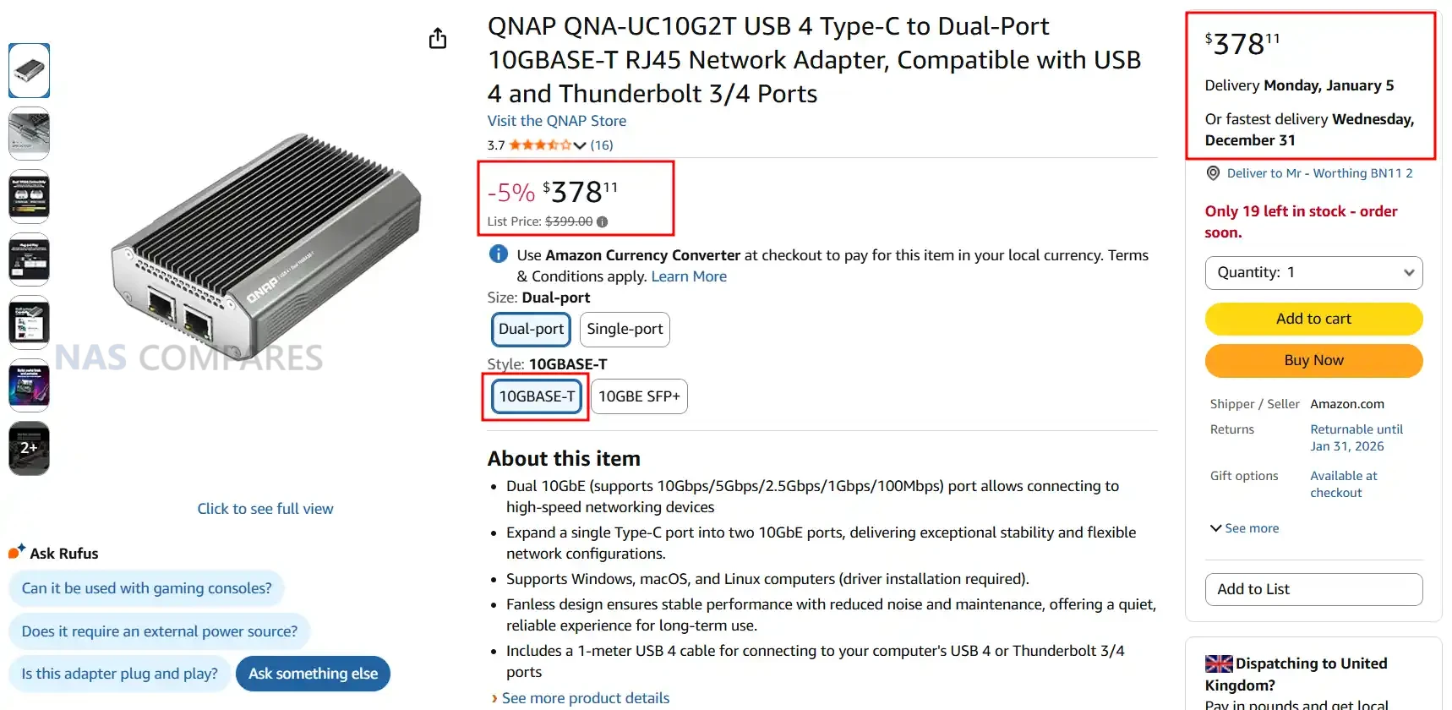Screen dimensions: 1452x710
Task: Open the Quantity dropdown
Action: tap(1313, 273)
